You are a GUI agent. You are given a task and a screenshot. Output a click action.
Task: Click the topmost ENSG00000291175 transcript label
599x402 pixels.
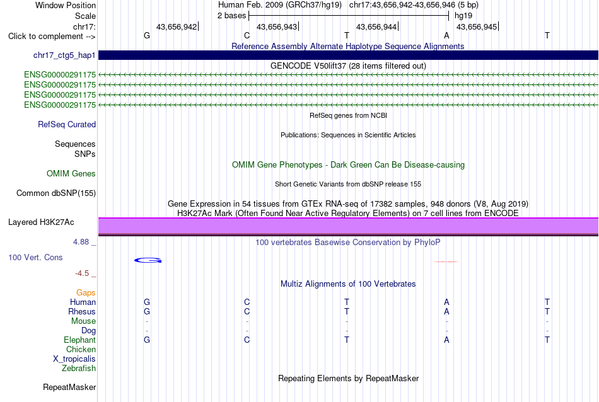tap(60, 74)
